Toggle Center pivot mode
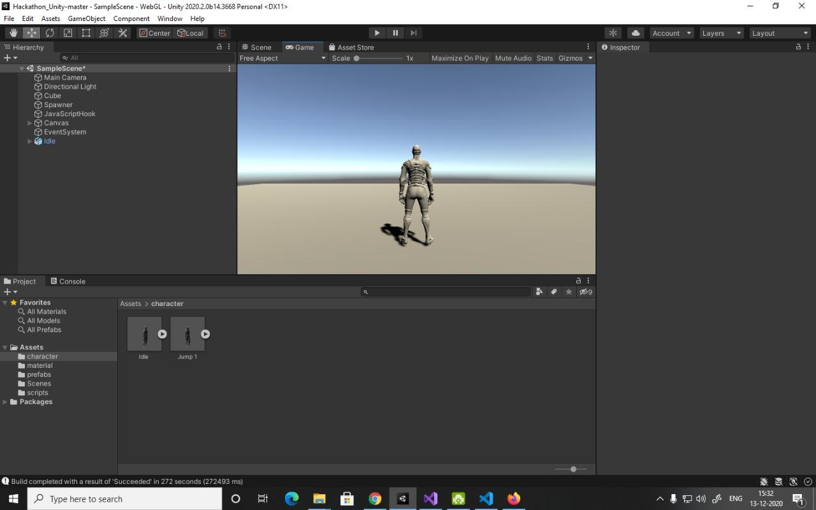 point(155,33)
